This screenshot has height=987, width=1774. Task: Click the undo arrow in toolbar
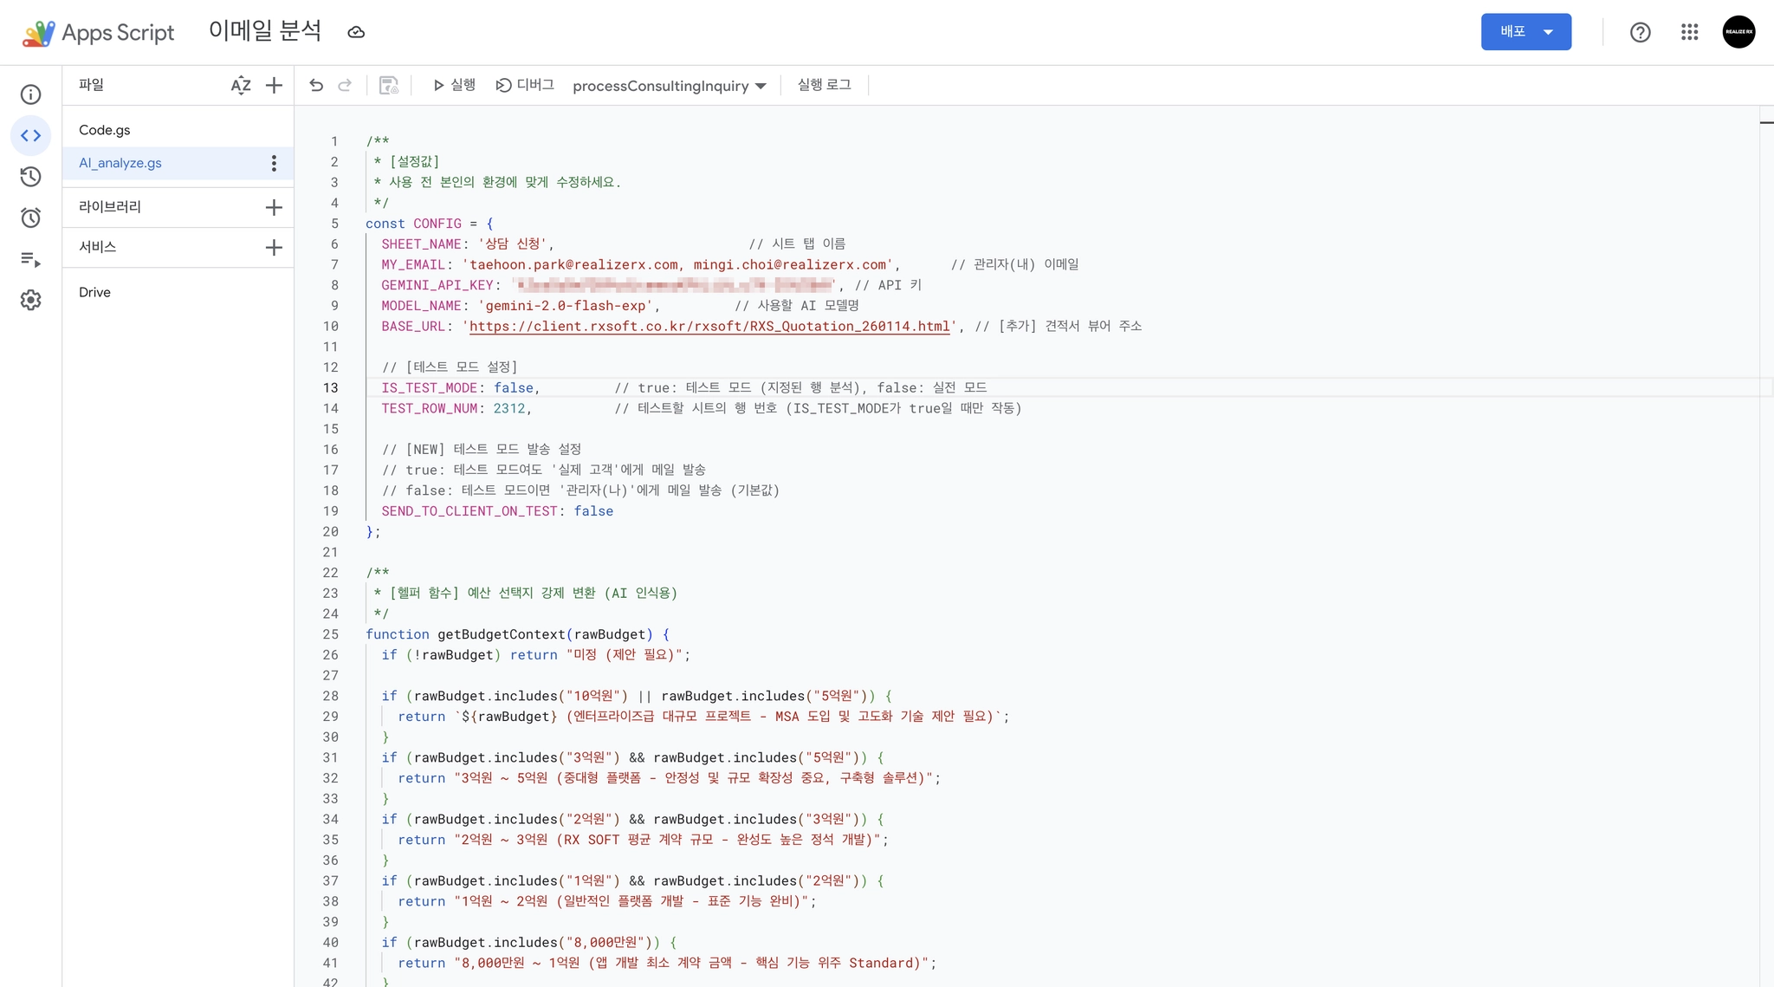(316, 85)
